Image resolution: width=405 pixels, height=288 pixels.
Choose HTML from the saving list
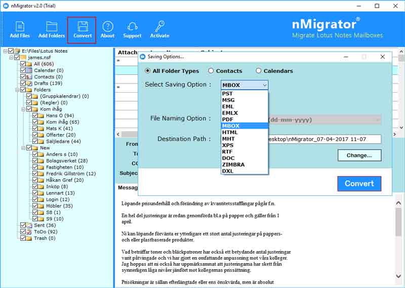[245, 132]
